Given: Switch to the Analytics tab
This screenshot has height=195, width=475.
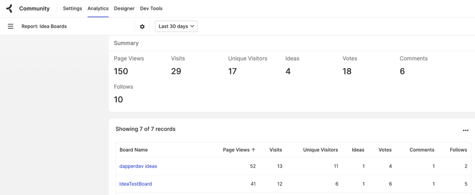Looking at the screenshot, I should tap(98, 9).
